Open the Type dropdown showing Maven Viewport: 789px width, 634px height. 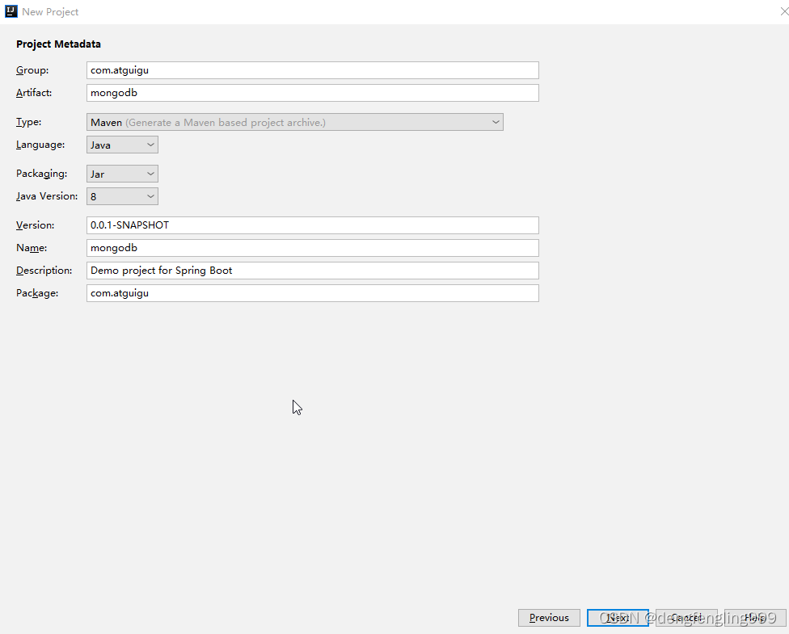(x=295, y=122)
